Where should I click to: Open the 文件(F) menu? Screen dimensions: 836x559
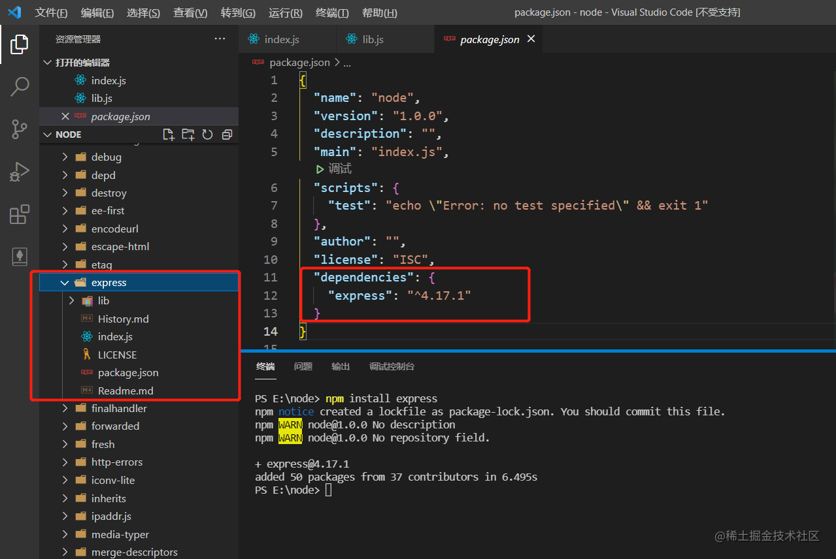51,13
